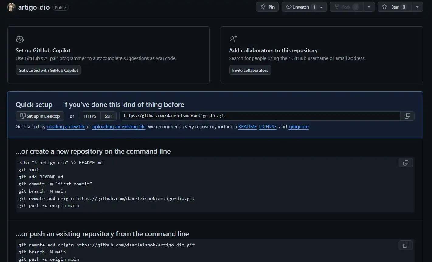Open the uploading an existing file link
The height and width of the screenshot is (262, 432).
tap(119, 127)
